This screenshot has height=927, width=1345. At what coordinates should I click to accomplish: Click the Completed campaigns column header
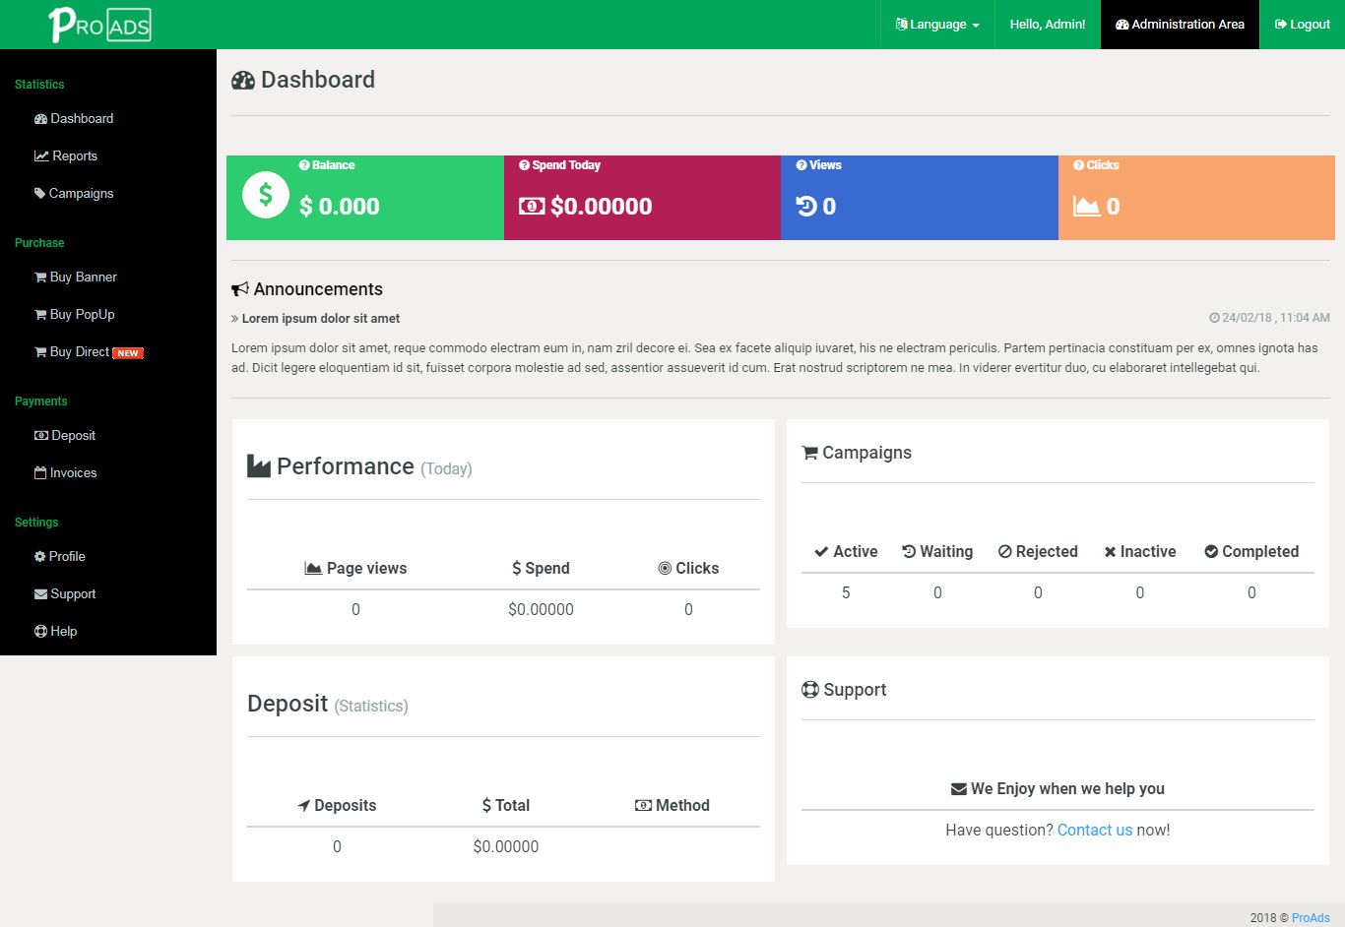tap(1251, 551)
